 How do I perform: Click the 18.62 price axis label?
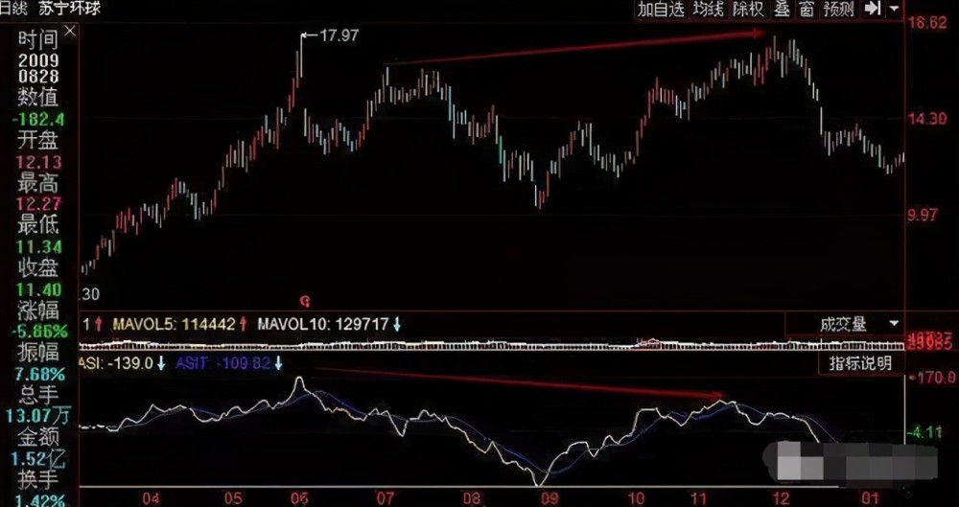pyautogui.click(x=927, y=23)
